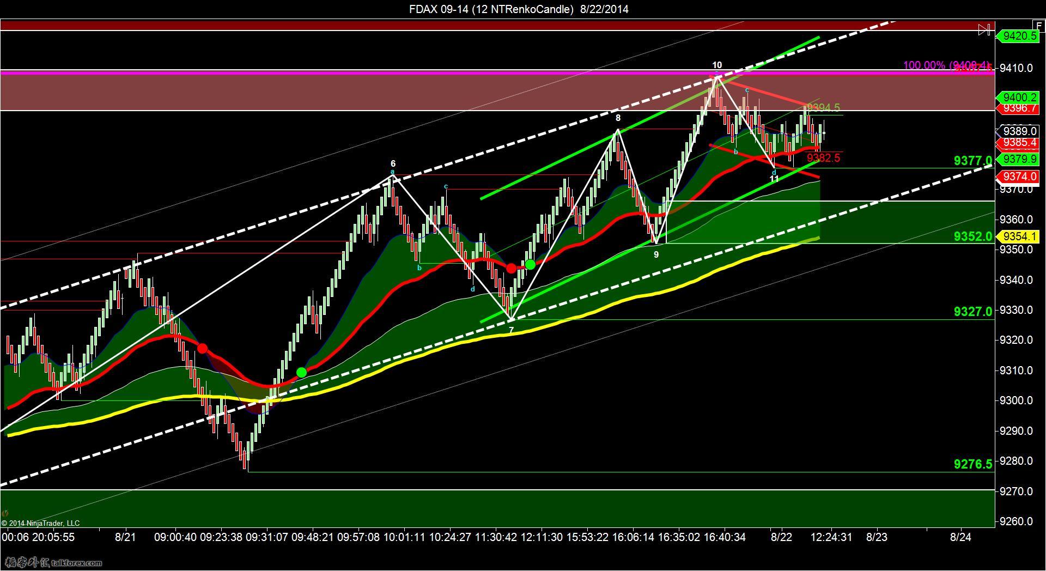Click the green 9377.0 support level label

973,161
